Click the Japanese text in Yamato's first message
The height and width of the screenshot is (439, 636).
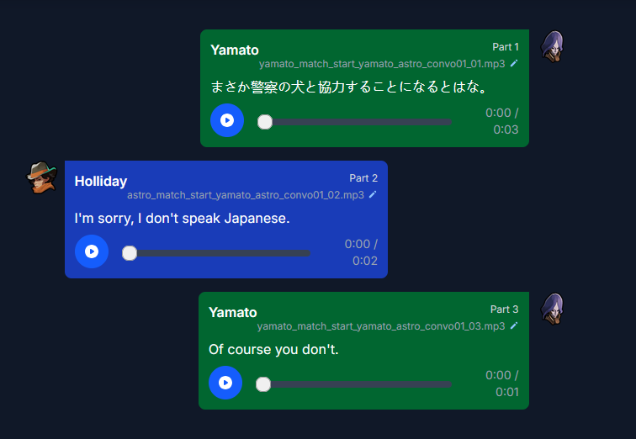(x=349, y=87)
